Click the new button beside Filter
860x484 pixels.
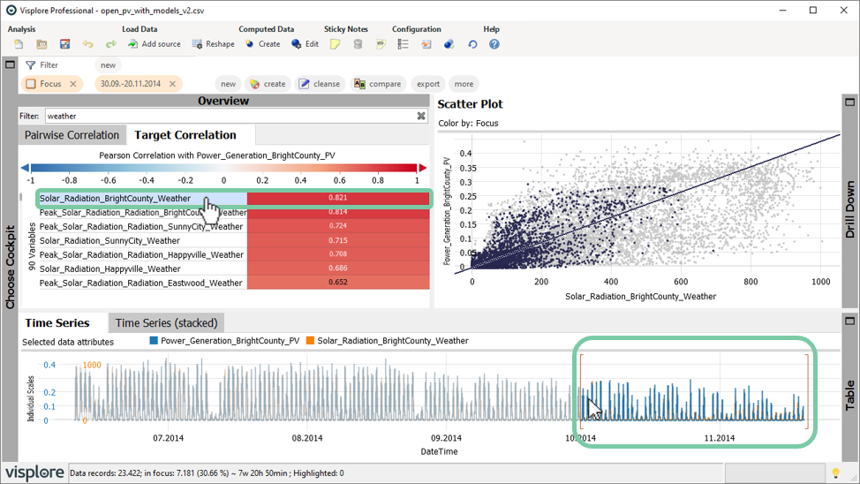pyautogui.click(x=108, y=65)
